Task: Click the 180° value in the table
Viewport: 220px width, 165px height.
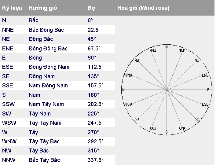Action: [93, 95]
